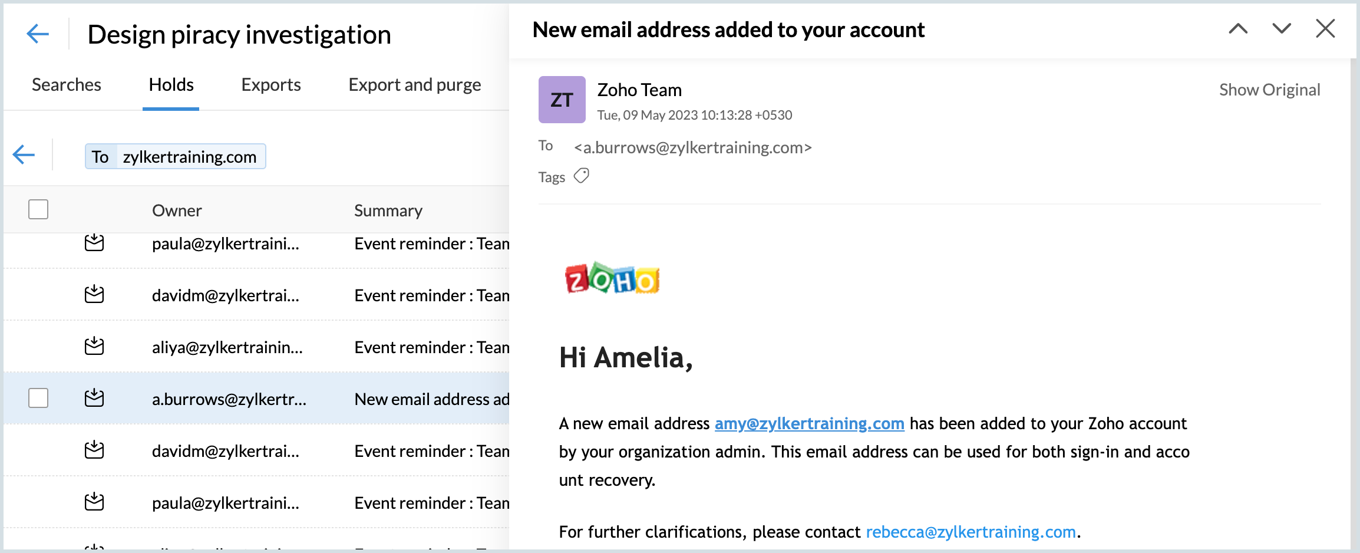Close the email preview panel
Viewport: 1360px width, 553px height.
pyautogui.click(x=1325, y=28)
